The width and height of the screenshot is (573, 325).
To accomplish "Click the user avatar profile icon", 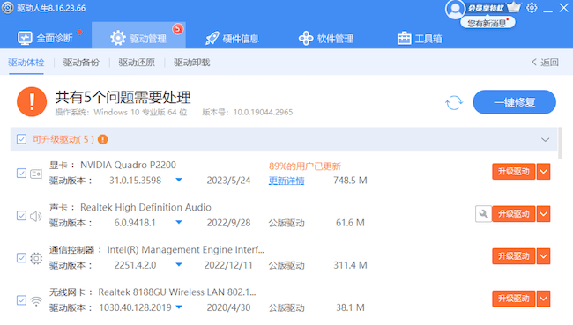I will 455,9.
